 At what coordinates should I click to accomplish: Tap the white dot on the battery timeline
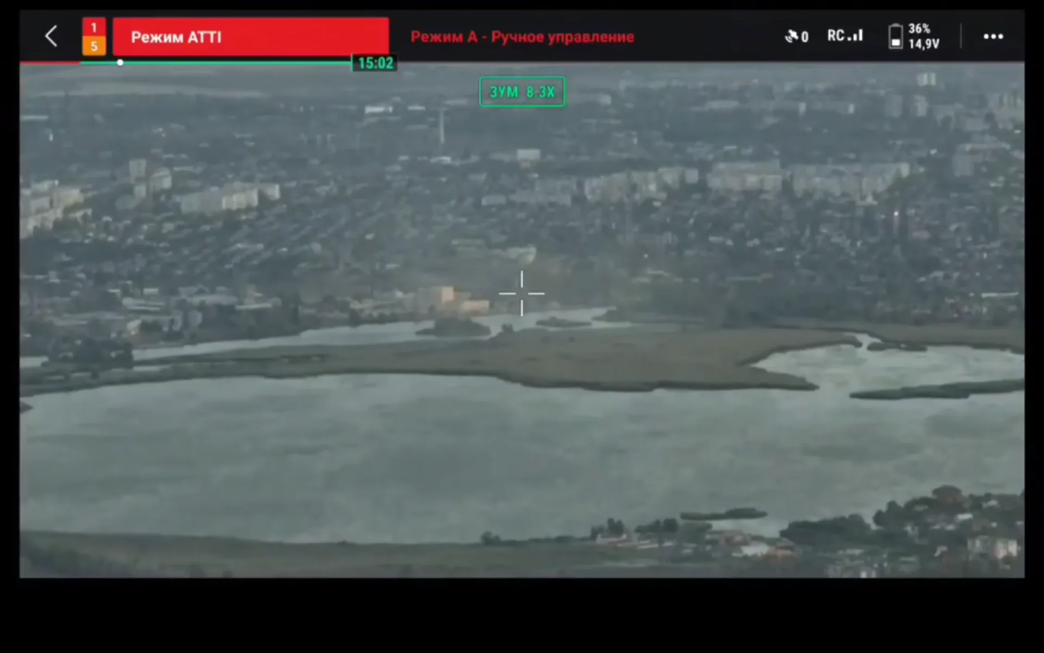[120, 63]
